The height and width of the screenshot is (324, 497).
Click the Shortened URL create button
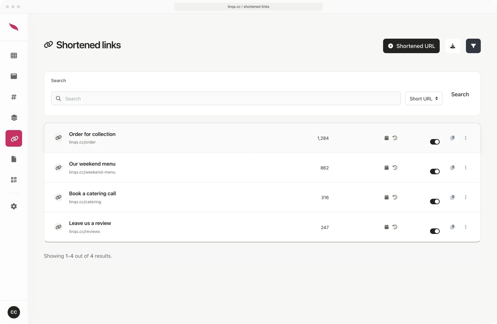tap(411, 46)
